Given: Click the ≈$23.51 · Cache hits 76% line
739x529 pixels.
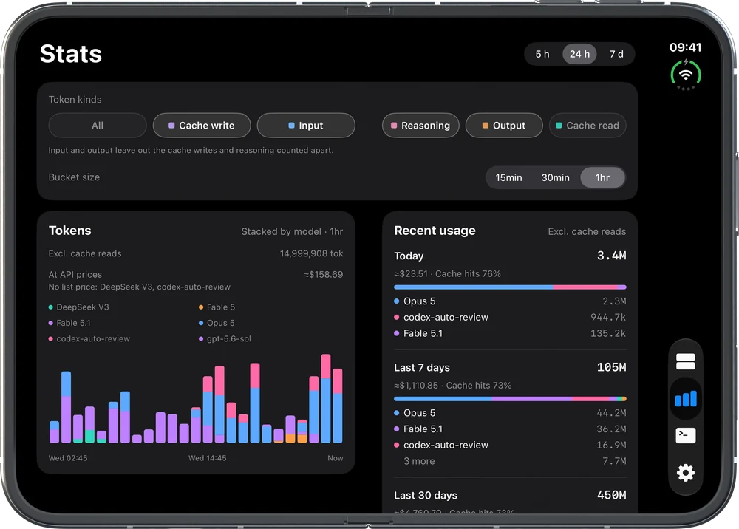Looking at the screenshot, I should point(447,273).
